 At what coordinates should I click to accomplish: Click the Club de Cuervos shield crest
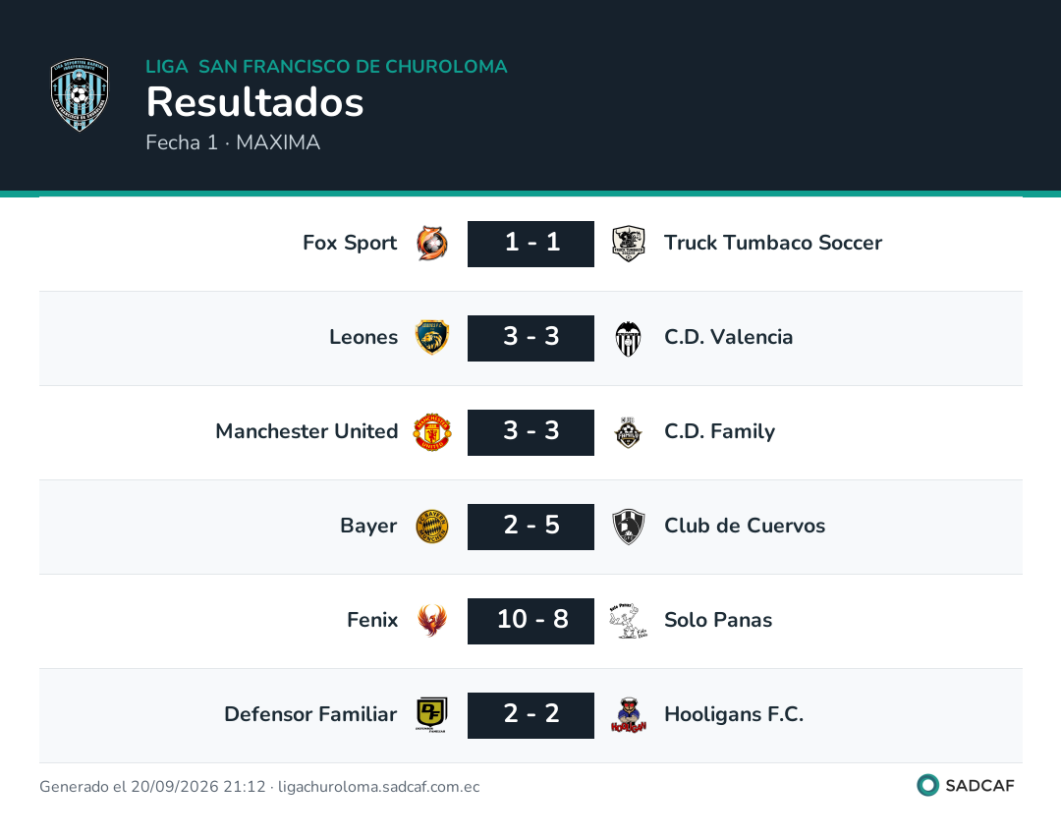(x=629, y=527)
